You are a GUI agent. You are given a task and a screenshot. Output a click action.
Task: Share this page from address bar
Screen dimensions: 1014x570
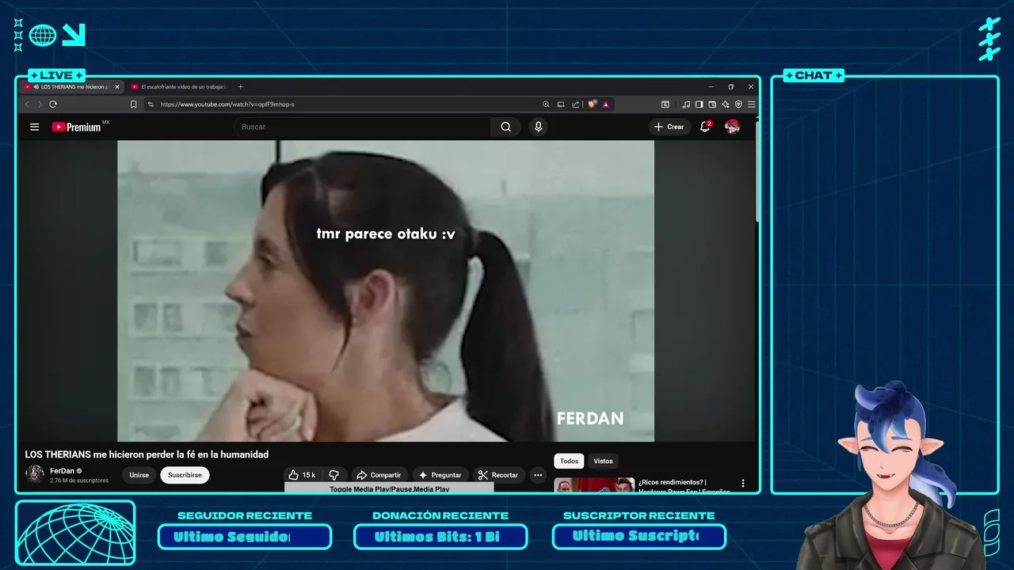(576, 104)
